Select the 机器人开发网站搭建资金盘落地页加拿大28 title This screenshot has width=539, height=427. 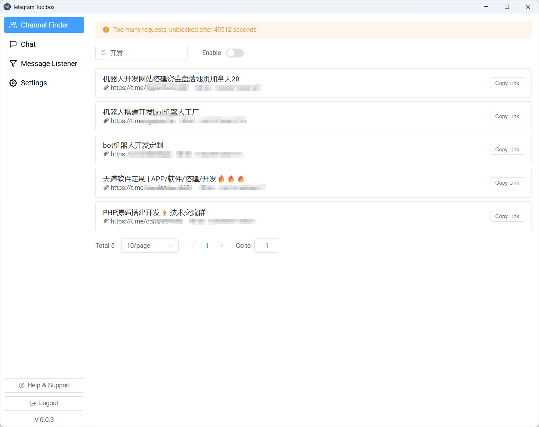(x=171, y=79)
